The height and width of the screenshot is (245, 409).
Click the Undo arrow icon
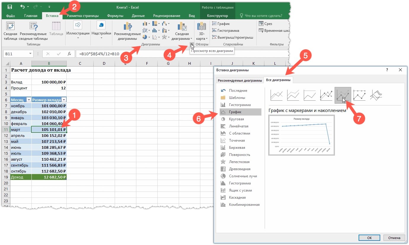coord(23,7)
